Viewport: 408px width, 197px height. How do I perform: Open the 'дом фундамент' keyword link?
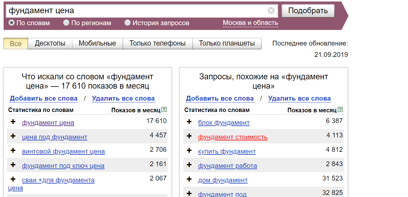pos(223,180)
